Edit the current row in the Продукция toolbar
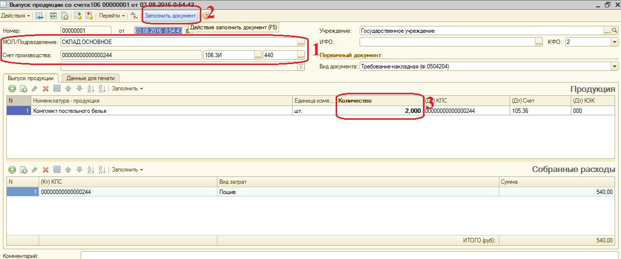 click(x=34, y=88)
